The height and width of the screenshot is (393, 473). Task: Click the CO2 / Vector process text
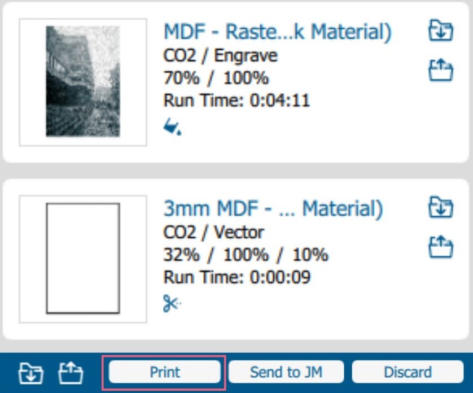coord(213,232)
